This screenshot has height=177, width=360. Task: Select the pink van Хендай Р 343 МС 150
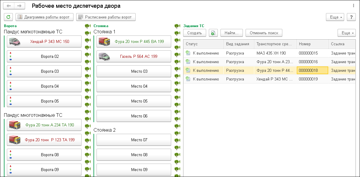click(15, 41)
